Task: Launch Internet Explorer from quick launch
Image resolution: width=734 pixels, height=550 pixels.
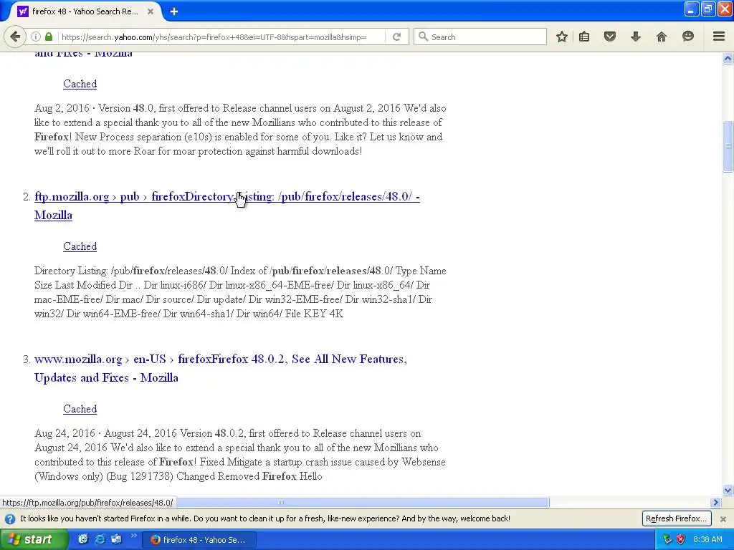Action: [100, 539]
